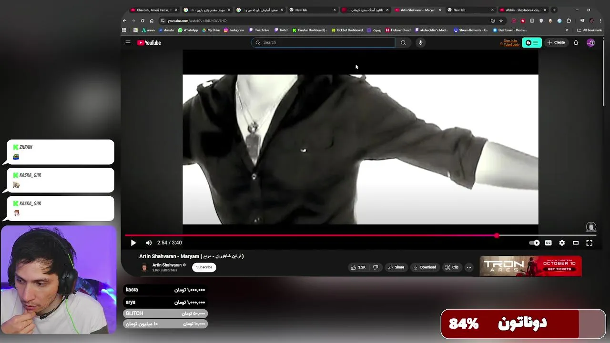The image size is (610, 343).
Task: Click the 2.02K subscribers text
Action: pyautogui.click(x=164, y=270)
